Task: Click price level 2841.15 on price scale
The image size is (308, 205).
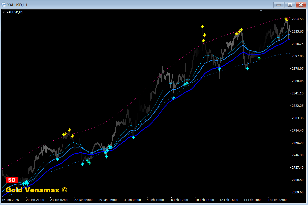Action: pyautogui.click(x=298, y=93)
